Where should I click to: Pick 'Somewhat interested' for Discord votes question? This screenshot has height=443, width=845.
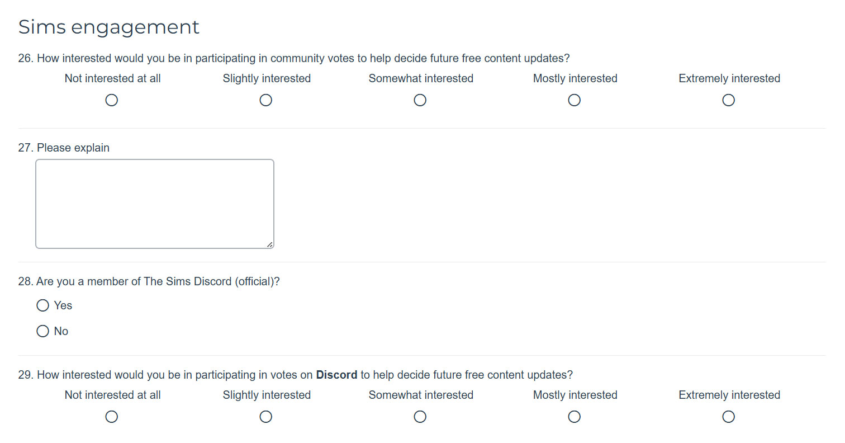[x=420, y=417]
